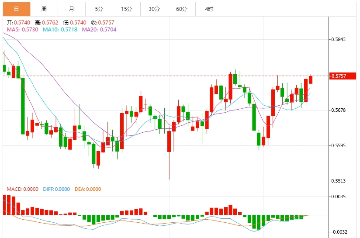Viewport: 360px width, 238px height.
Task: Select the 日 daily chart tab
Action: tap(17, 9)
